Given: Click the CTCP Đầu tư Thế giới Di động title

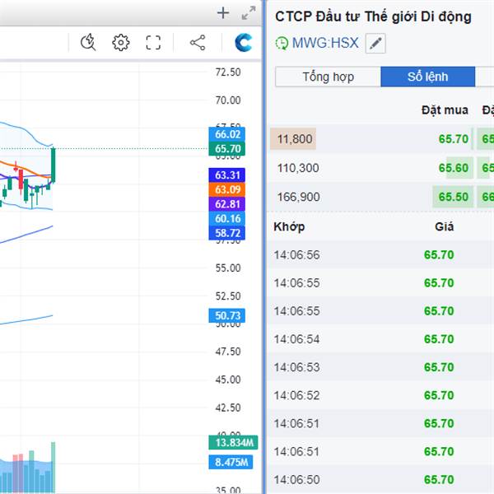Looking at the screenshot, I should pyautogui.click(x=373, y=16).
